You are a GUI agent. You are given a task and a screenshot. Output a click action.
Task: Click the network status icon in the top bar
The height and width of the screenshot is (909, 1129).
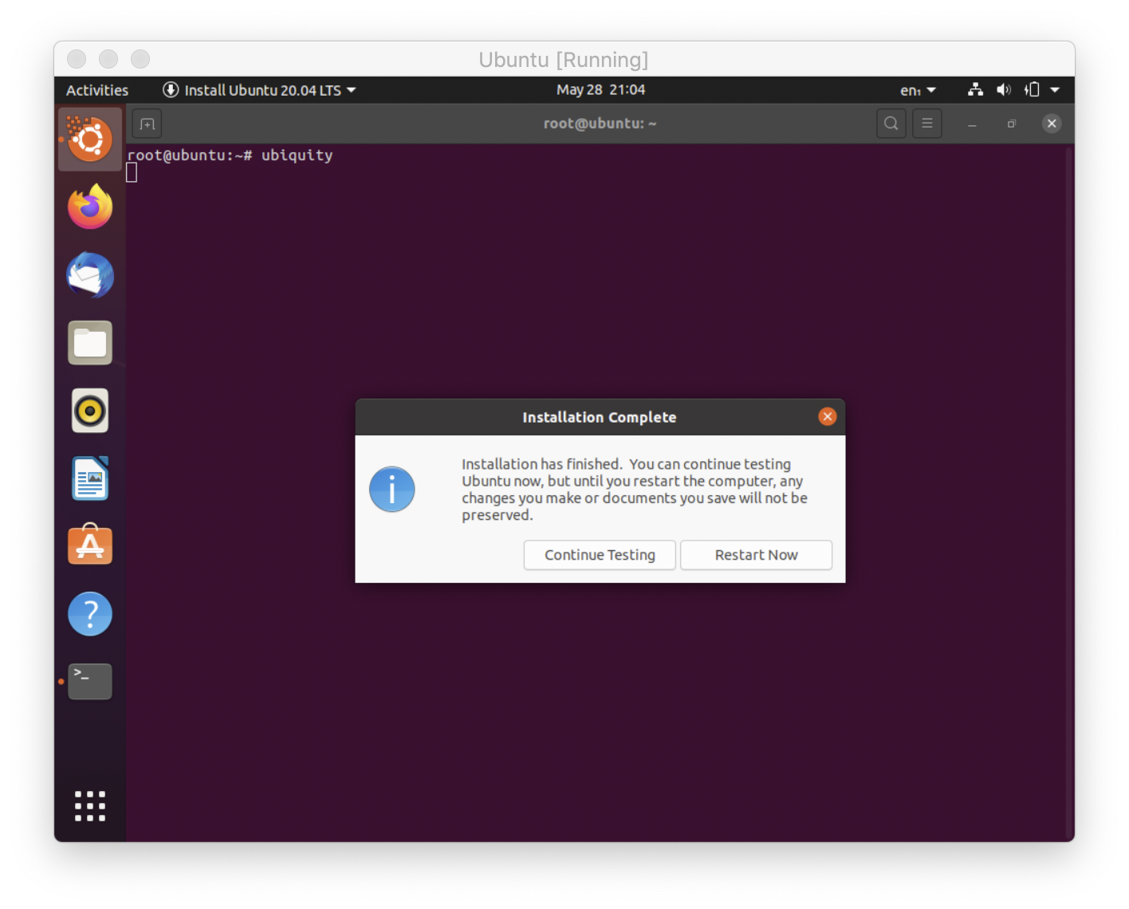tap(975, 89)
